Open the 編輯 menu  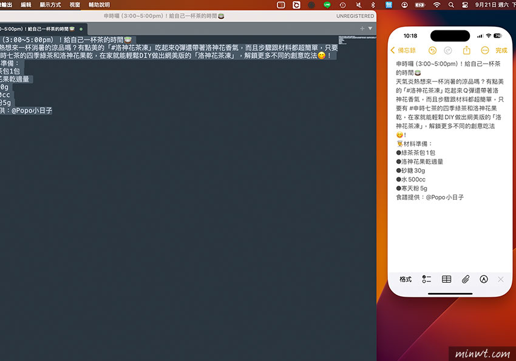coord(26,5)
